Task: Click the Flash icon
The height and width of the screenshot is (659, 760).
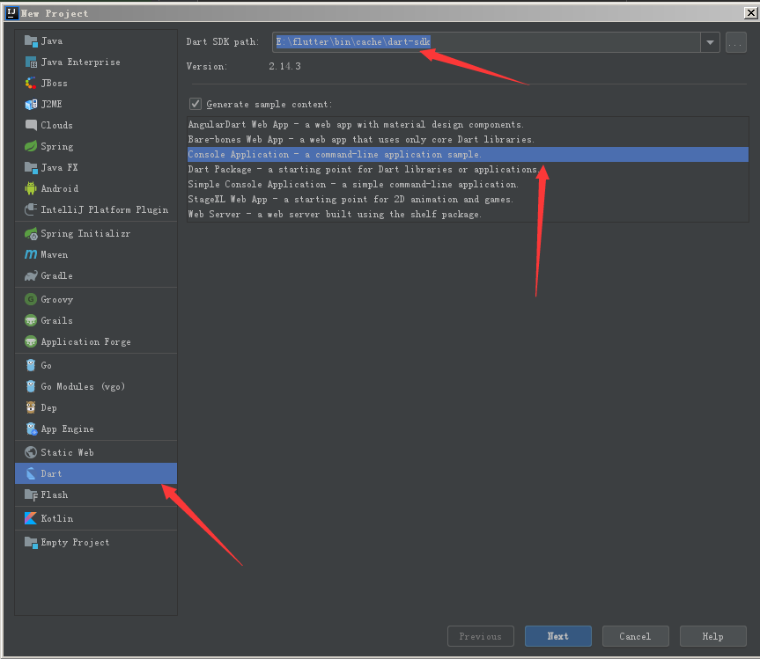Action: click(31, 494)
